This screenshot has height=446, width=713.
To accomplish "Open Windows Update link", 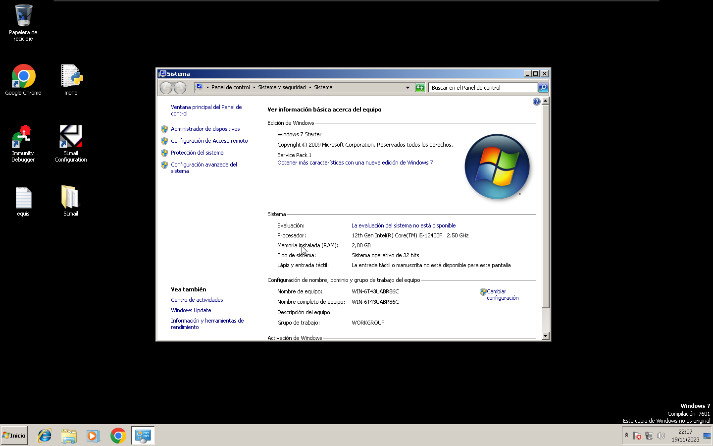I will point(191,310).
